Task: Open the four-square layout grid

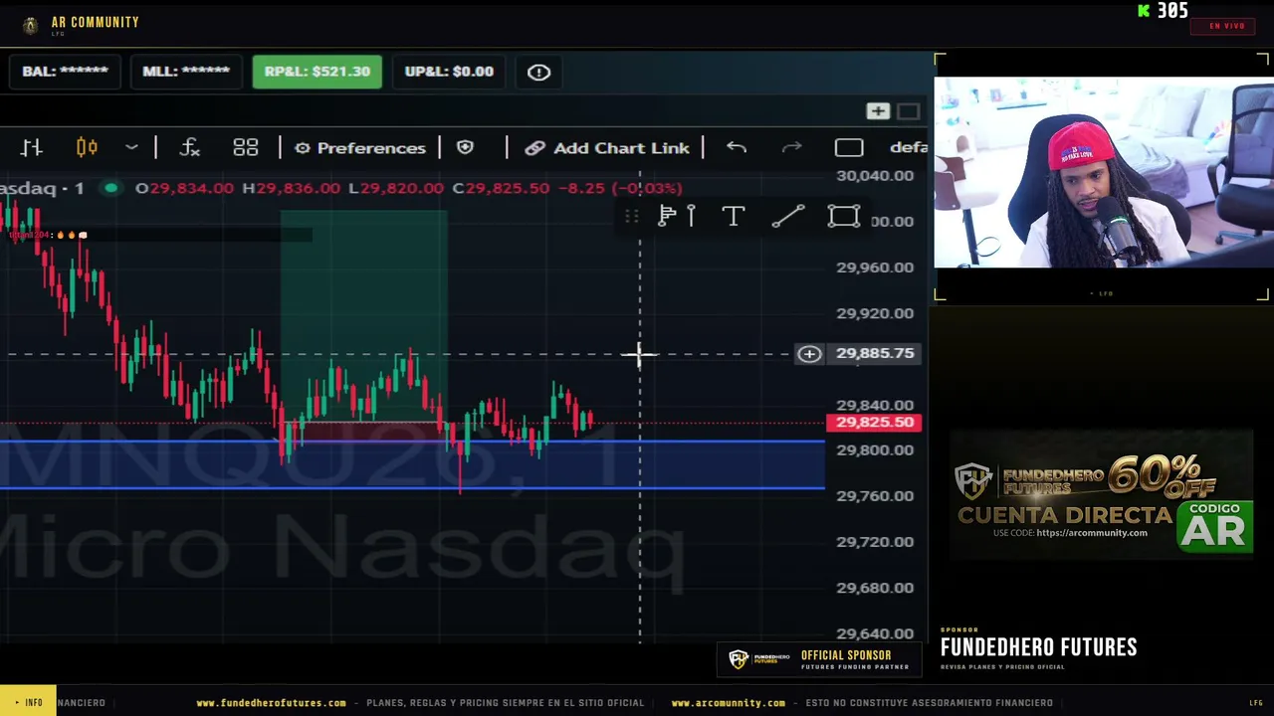Action: pos(245,148)
